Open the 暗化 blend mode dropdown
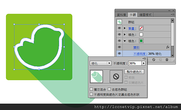 click(100, 63)
